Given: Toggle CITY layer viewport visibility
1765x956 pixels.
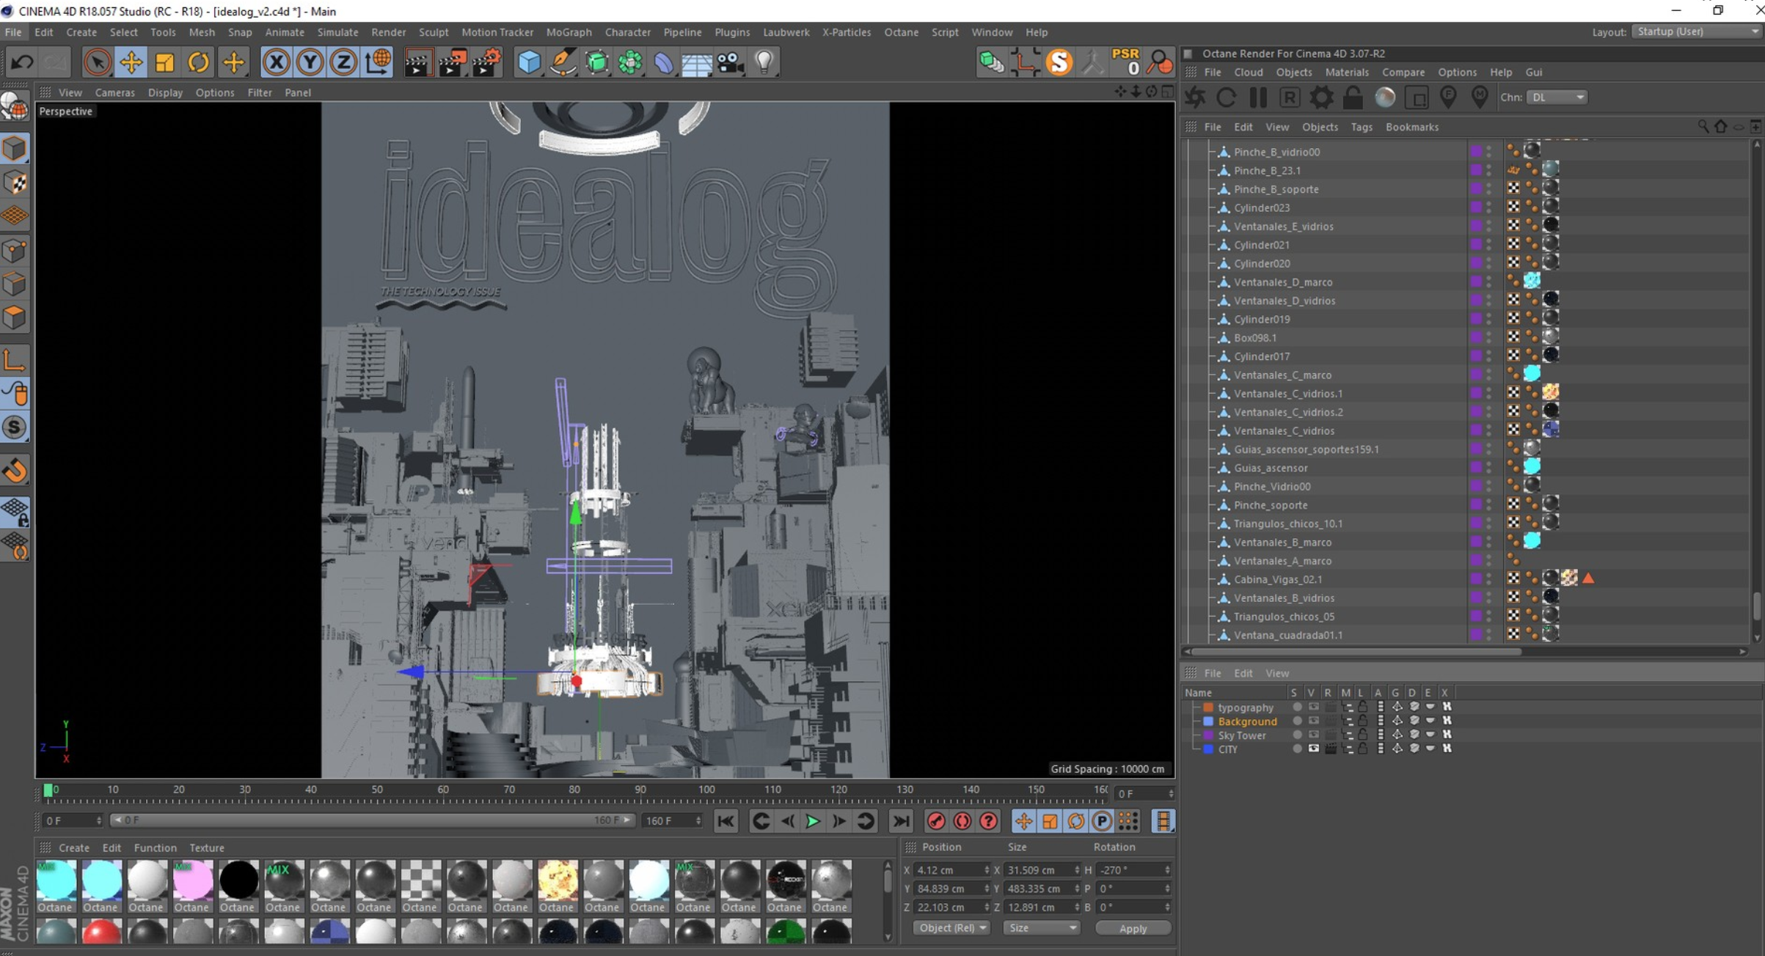Looking at the screenshot, I should 1312,749.
